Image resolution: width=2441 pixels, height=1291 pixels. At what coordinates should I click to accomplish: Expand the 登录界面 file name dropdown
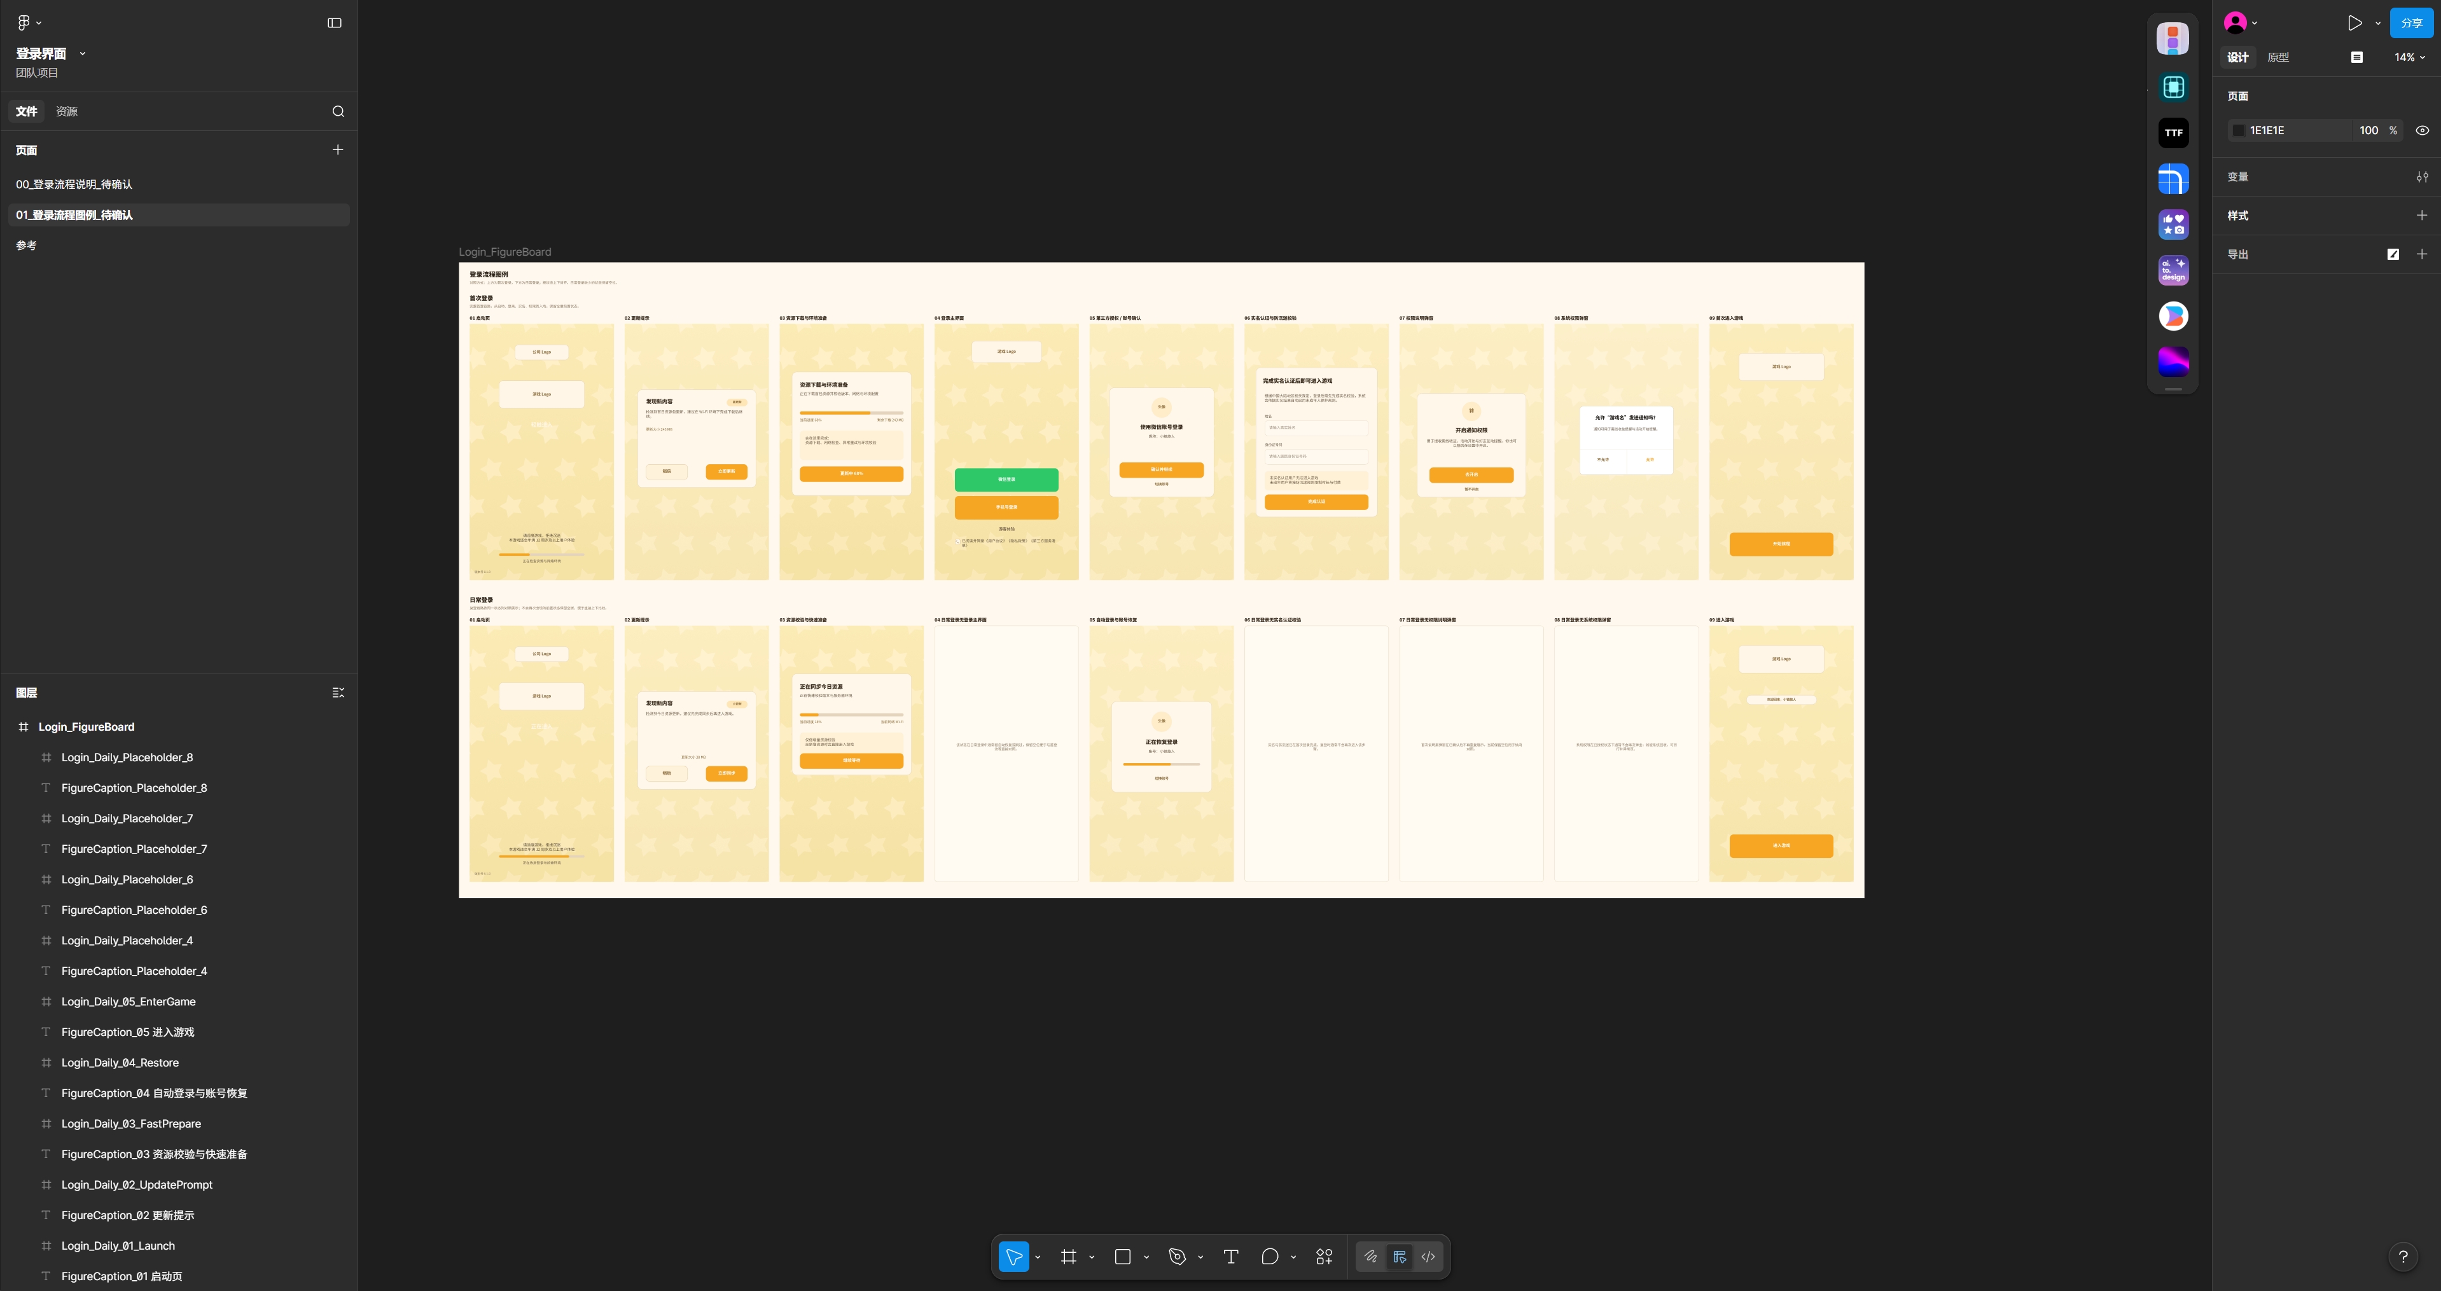click(83, 54)
